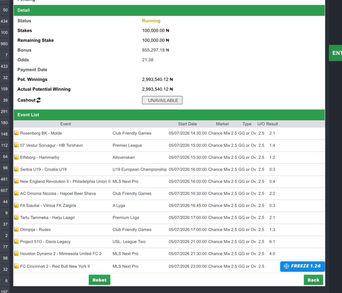342x293 pixels.
Task: Click the yellow icon next to Project 51O
Action: click(x=17, y=242)
